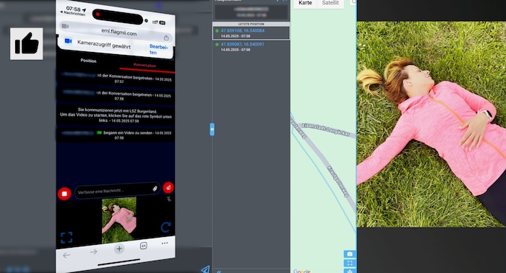The height and width of the screenshot is (273, 506).
Task: Attach a file via paperclip icon
Action: 155,188
